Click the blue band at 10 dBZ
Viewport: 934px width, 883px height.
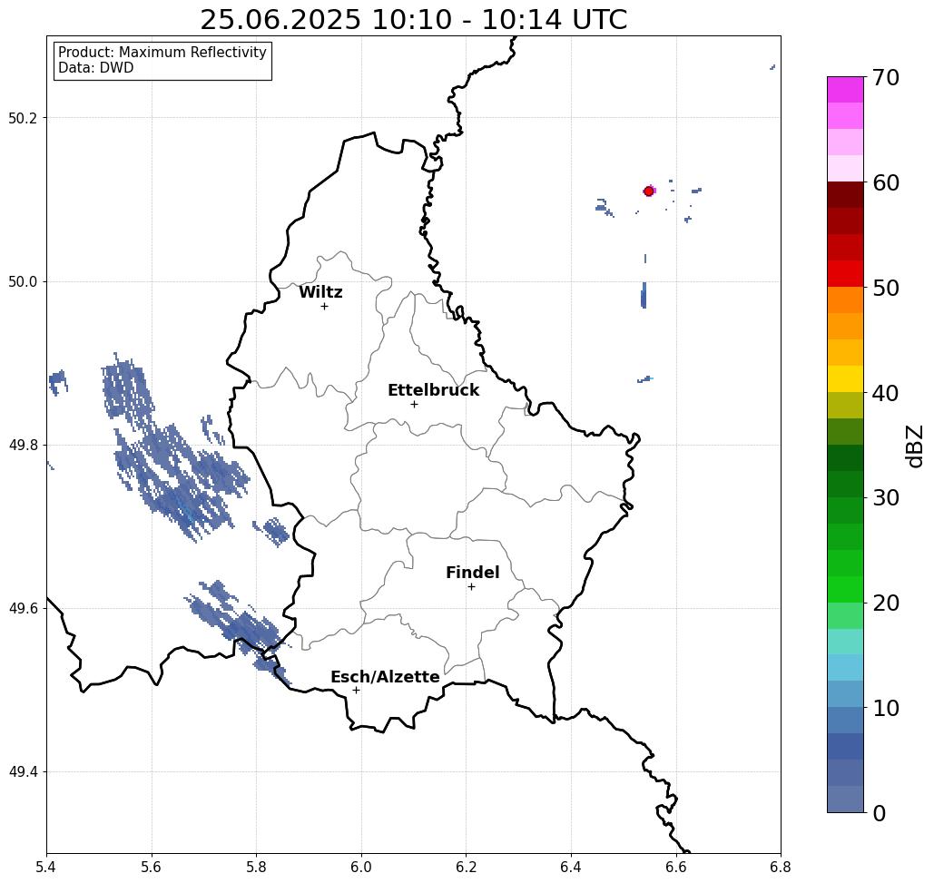(x=845, y=721)
